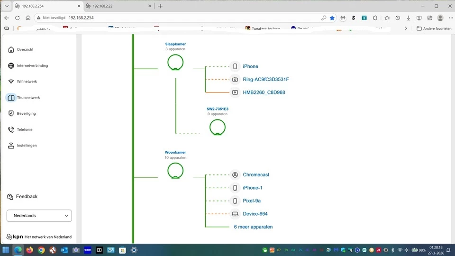Click the kpn logo in sidebar footer
The width and height of the screenshot is (455, 256).
[x=15, y=237]
